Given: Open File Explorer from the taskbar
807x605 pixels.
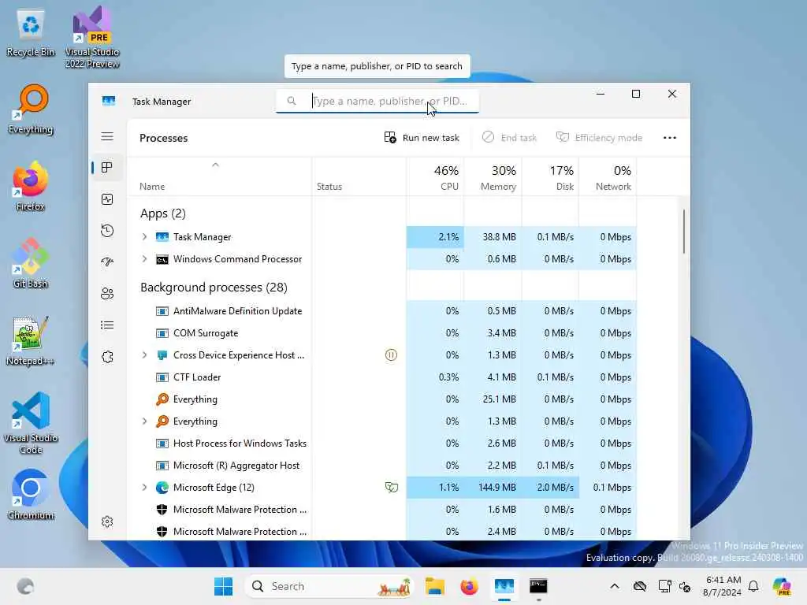Looking at the screenshot, I should click(x=435, y=586).
